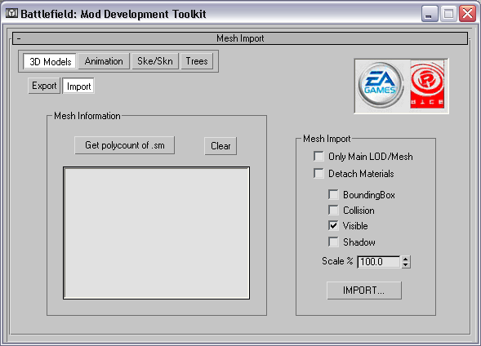This screenshot has height=346, width=481.
Task: Clear the mesh information output
Action: click(x=220, y=146)
